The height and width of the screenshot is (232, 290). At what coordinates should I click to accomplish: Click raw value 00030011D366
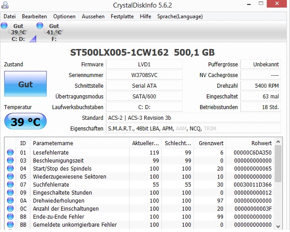click(x=252, y=184)
